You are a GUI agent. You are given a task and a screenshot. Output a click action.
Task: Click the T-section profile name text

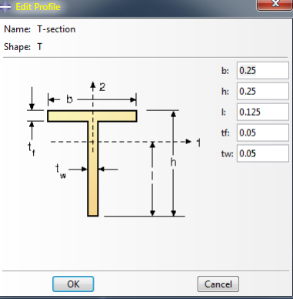point(56,29)
